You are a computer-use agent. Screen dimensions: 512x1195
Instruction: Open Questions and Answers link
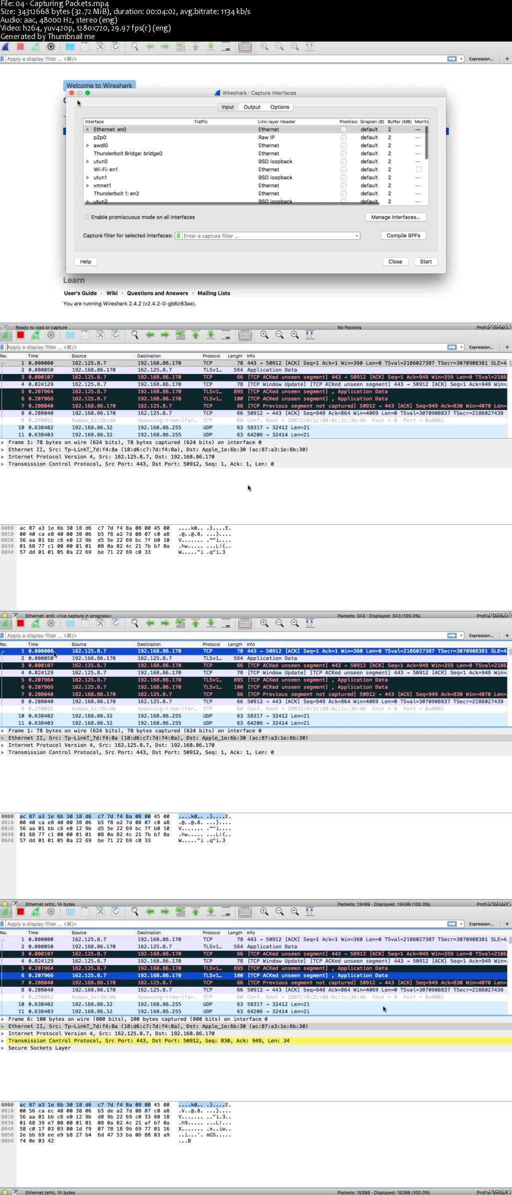[x=157, y=293]
